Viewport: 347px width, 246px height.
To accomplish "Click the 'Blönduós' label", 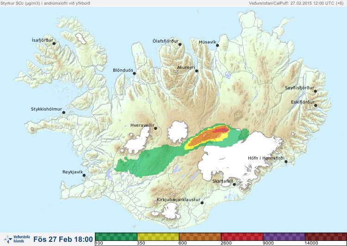I will [x=123, y=70].
